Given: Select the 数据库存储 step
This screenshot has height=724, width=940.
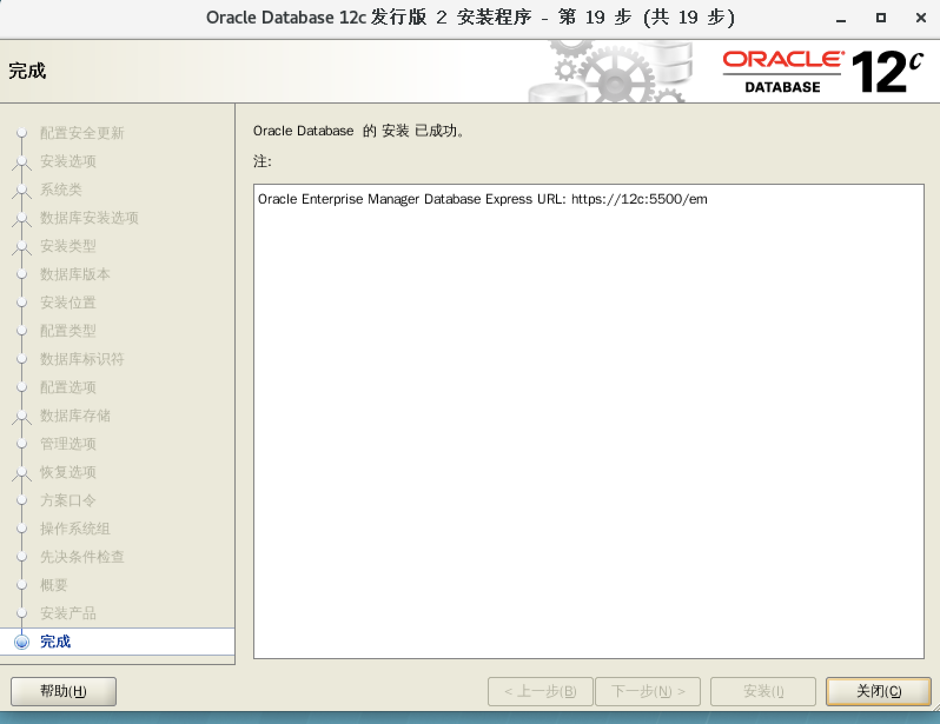Looking at the screenshot, I should [x=75, y=416].
